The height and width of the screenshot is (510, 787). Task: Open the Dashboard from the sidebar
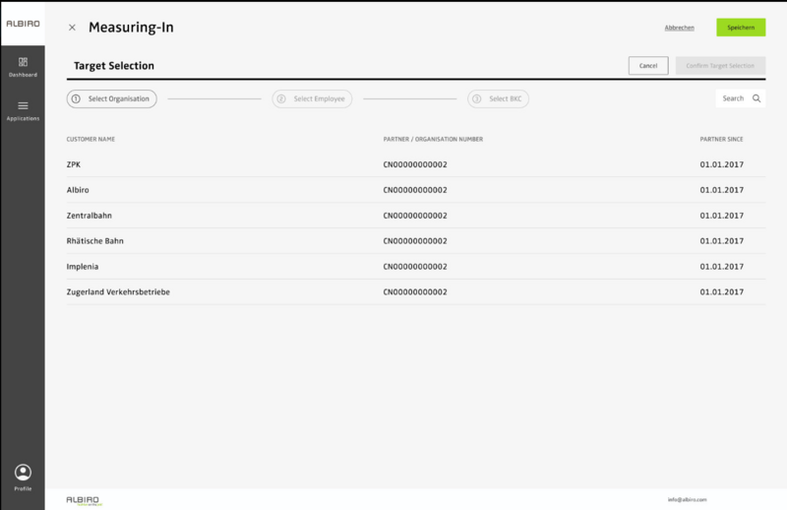pyautogui.click(x=22, y=64)
